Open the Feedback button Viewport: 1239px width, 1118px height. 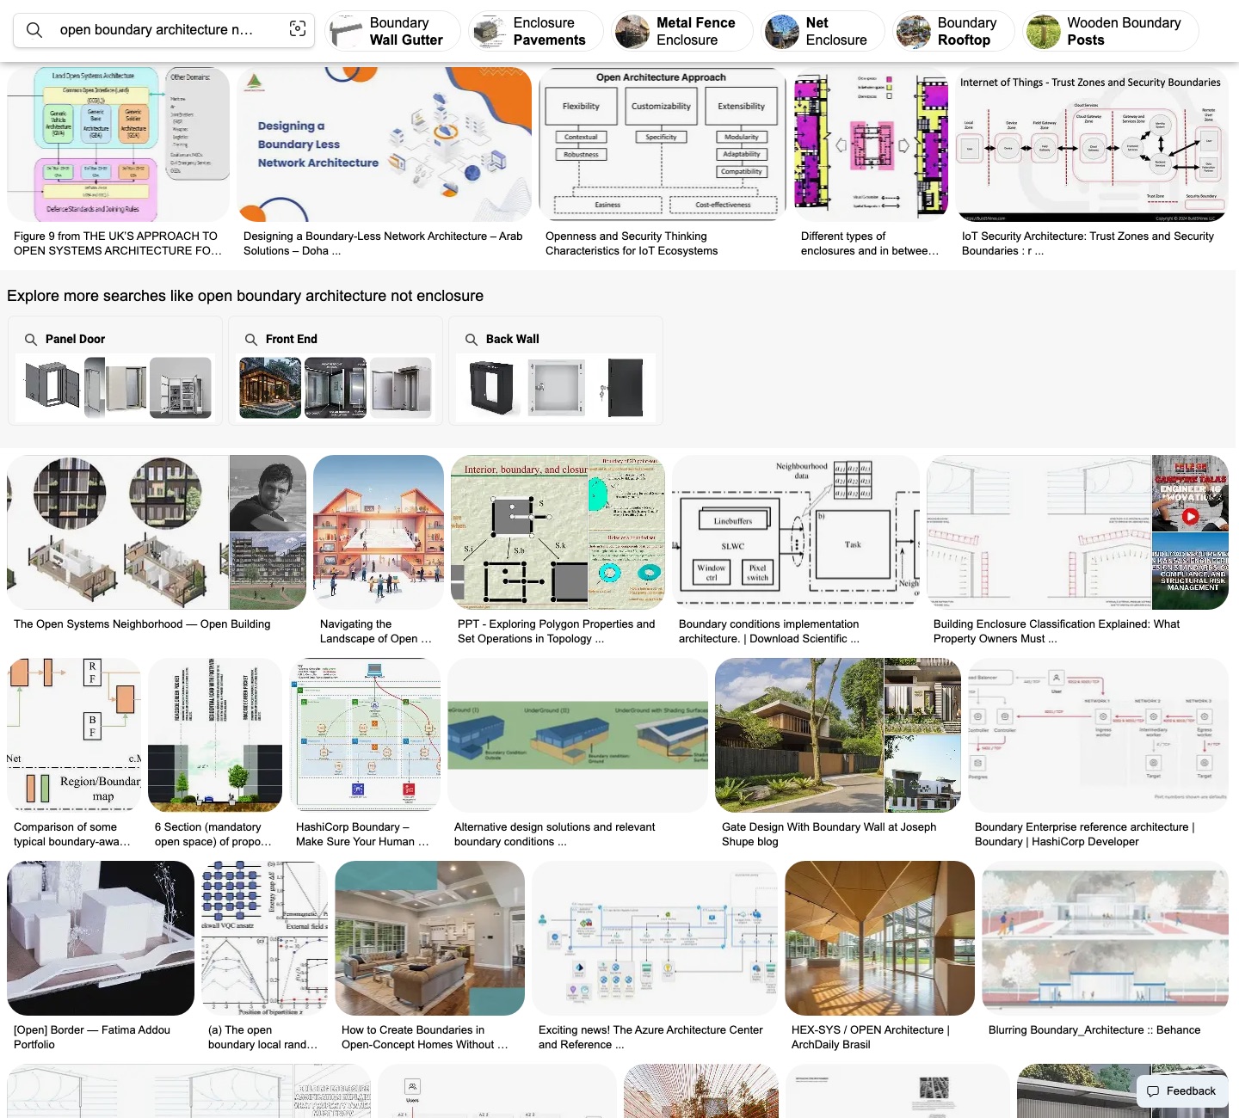pyautogui.click(x=1182, y=1090)
